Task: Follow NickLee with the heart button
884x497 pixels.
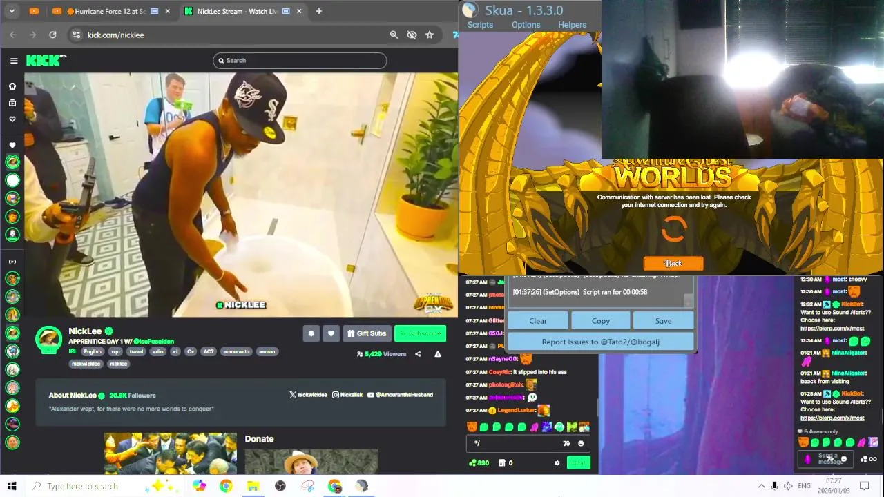Action: click(x=331, y=333)
